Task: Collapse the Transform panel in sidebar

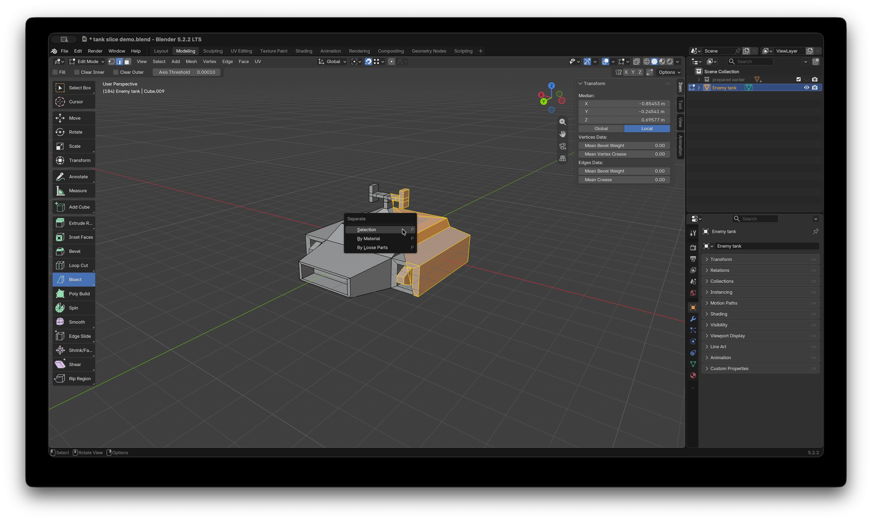Action: point(580,84)
